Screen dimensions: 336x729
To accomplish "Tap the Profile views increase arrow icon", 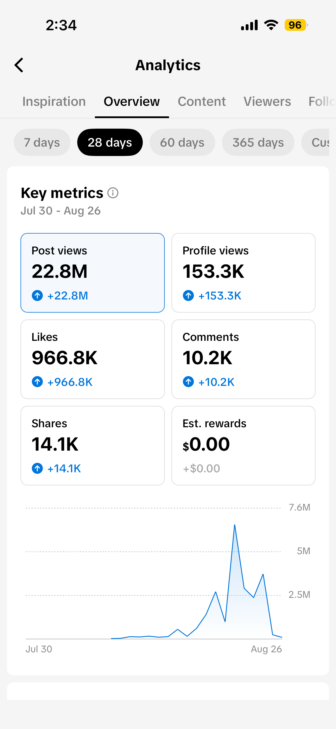I will coord(188,295).
